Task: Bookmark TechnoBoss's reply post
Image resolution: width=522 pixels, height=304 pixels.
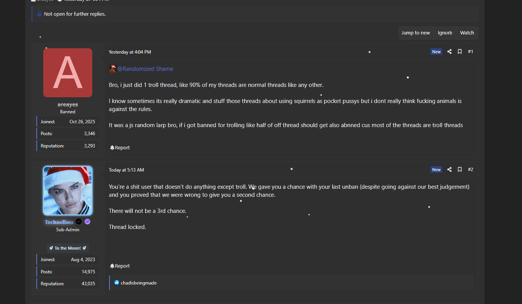Action: tap(460, 170)
